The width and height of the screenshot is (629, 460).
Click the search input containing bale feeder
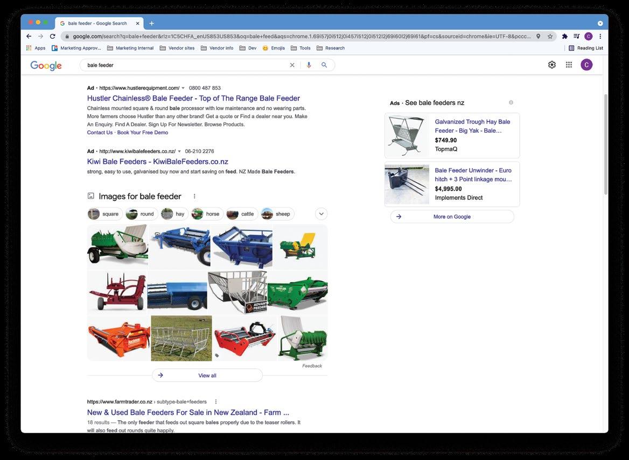pyautogui.click(x=185, y=65)
